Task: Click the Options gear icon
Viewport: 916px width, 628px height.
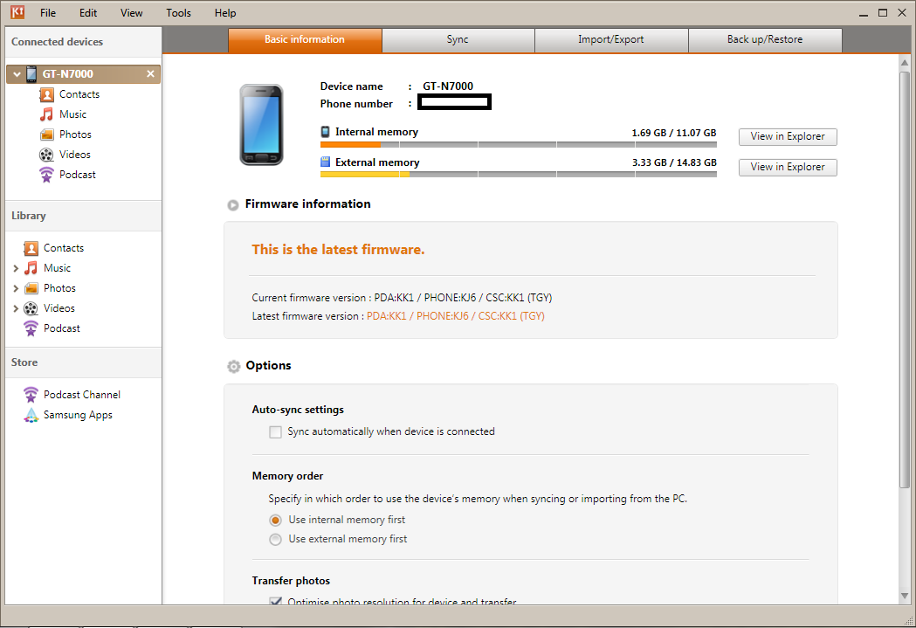Action: click(234, 366)
